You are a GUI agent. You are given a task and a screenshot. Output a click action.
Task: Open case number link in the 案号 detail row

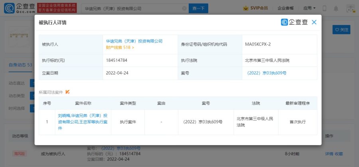coord(267,73)
